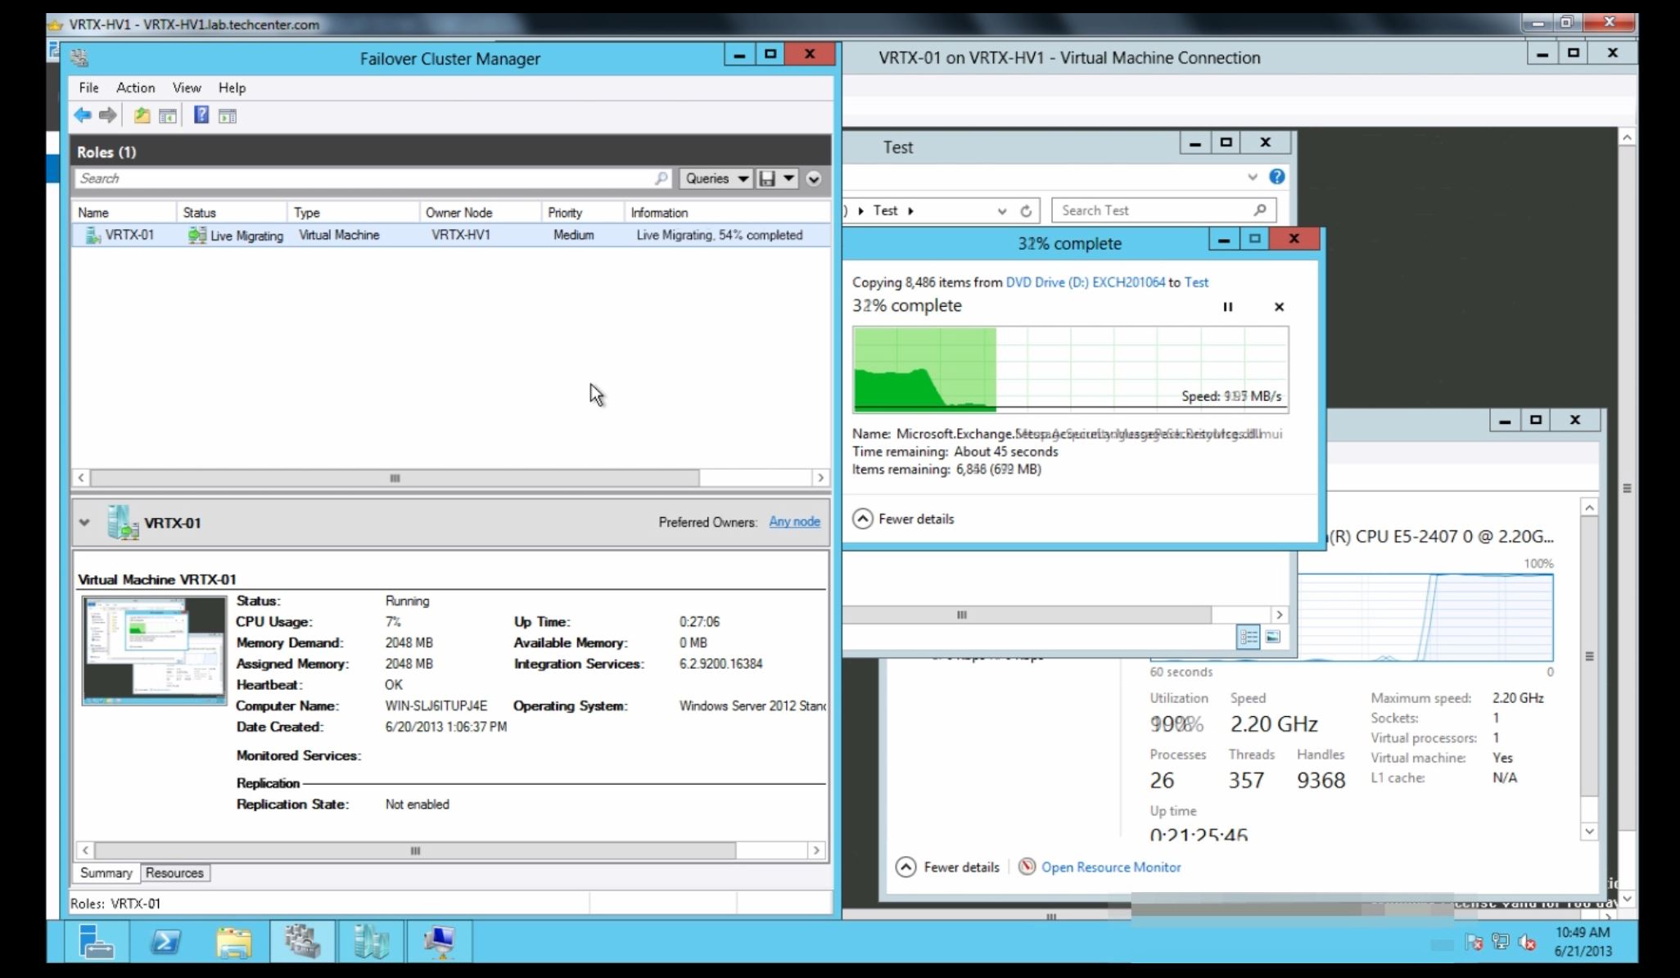This screenshot has height=978, width=1680.
Task: Click the 'Live Migrating, 54% completed' information cell
Action: point(720,235)
